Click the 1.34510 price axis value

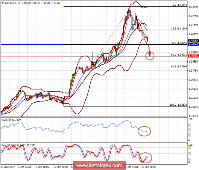tap(193, 107)
